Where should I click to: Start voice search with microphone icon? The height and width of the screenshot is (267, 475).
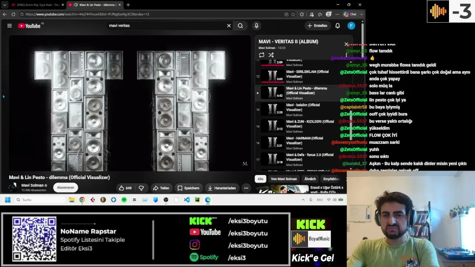click(256, 26)
